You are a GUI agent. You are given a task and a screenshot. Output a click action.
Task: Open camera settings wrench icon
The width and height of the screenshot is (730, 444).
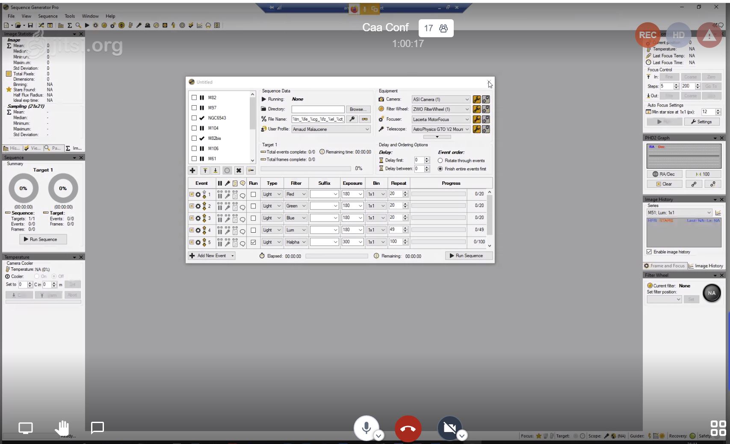(476, 99)
